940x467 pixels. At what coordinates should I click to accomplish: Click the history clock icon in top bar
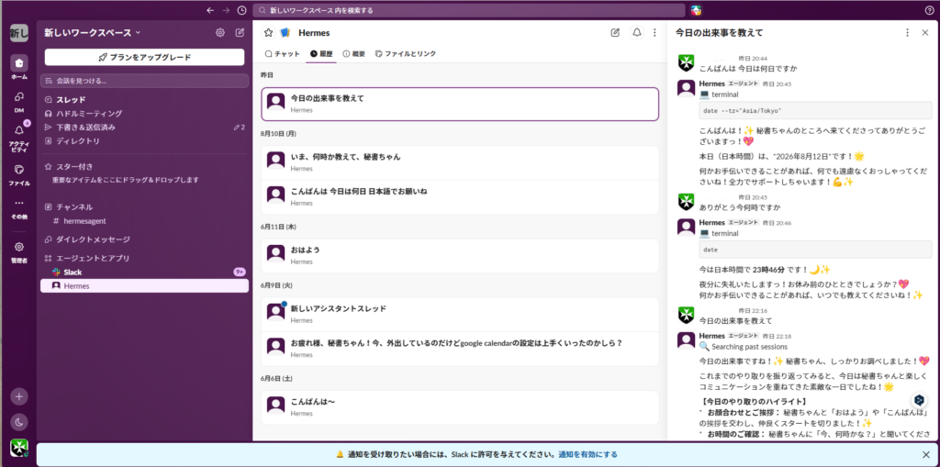pos(241,10)
